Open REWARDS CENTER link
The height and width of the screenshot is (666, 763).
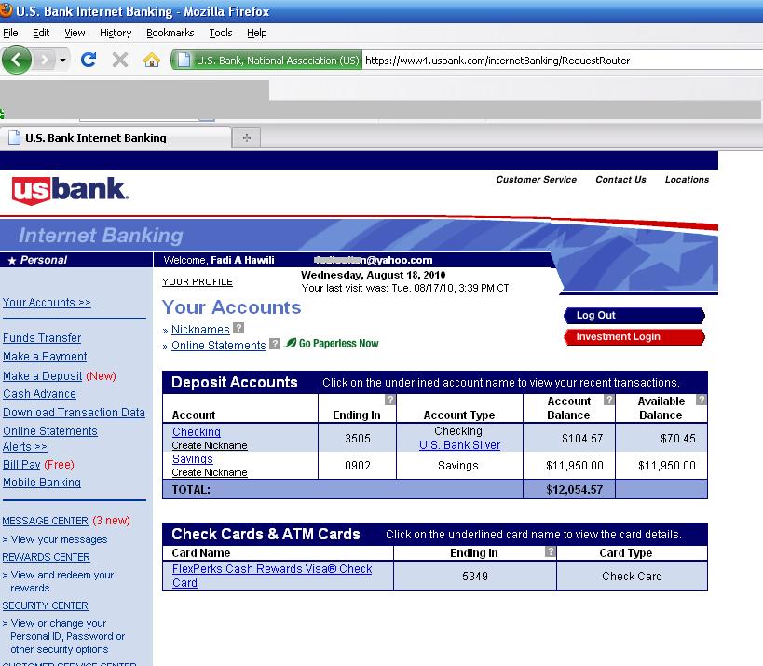[47, 558]
